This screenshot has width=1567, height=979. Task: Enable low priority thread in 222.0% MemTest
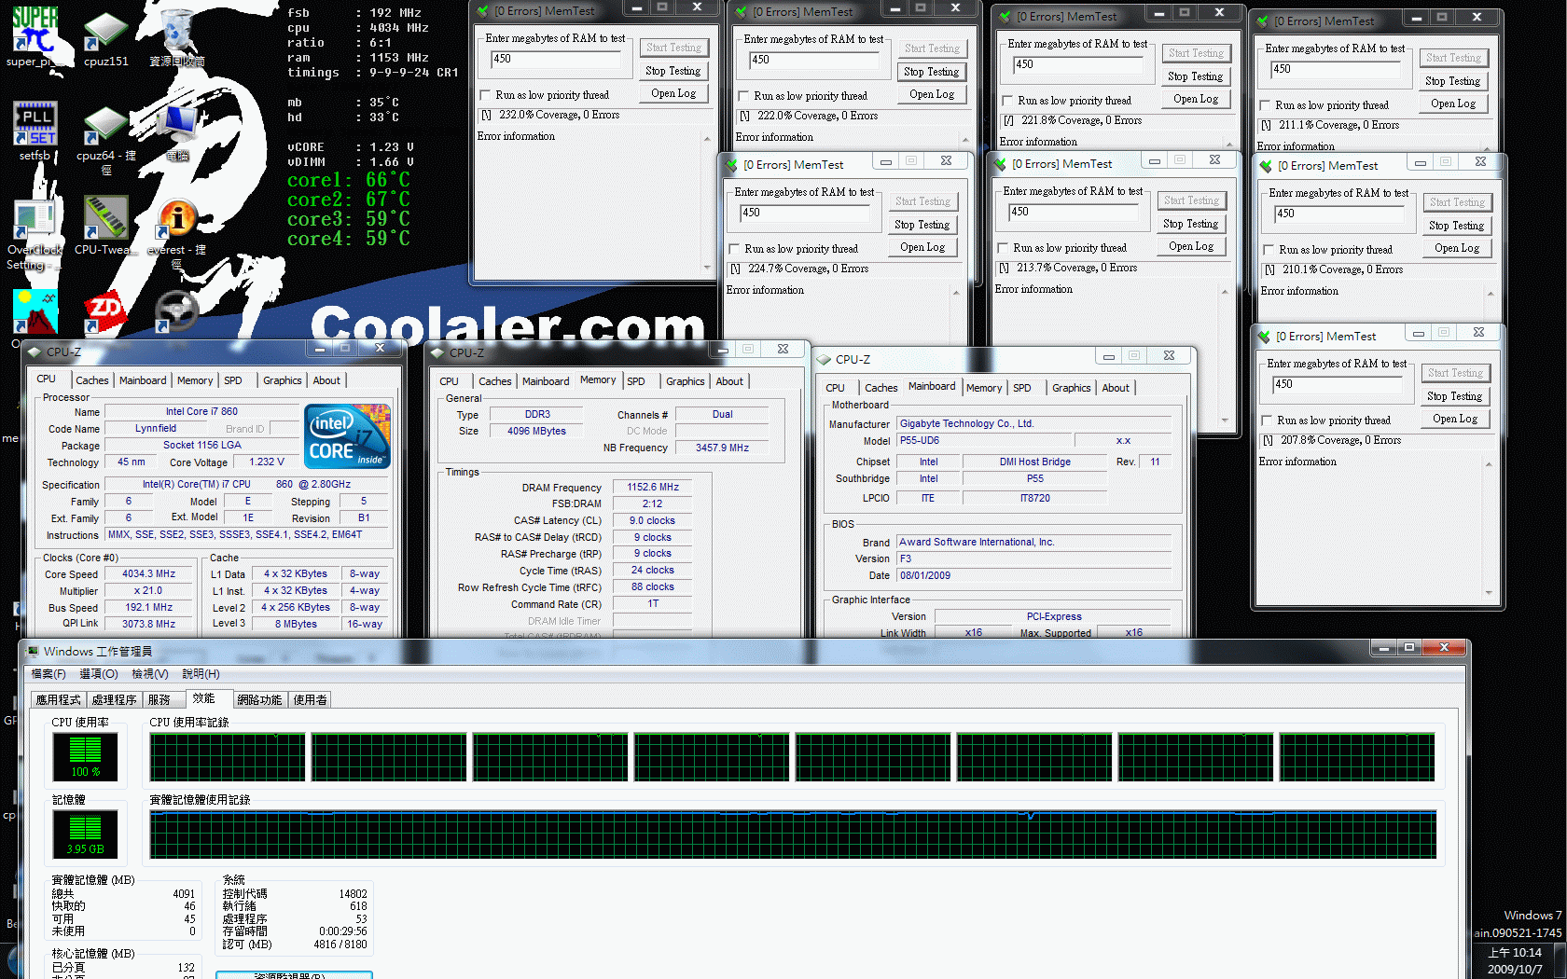(x=743, y=96)
